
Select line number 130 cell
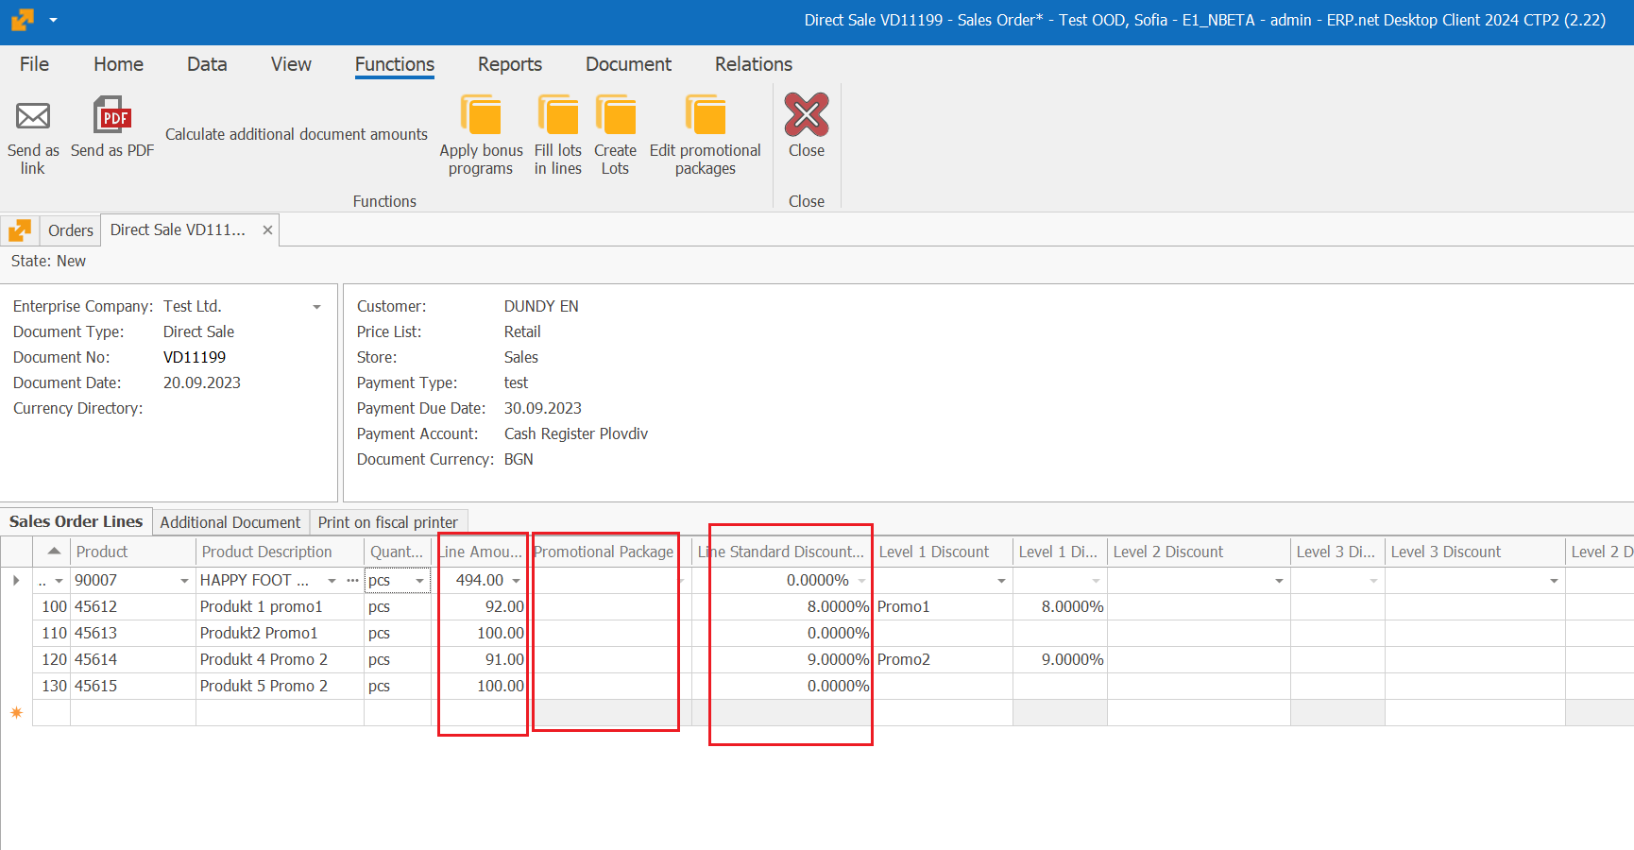52,686
